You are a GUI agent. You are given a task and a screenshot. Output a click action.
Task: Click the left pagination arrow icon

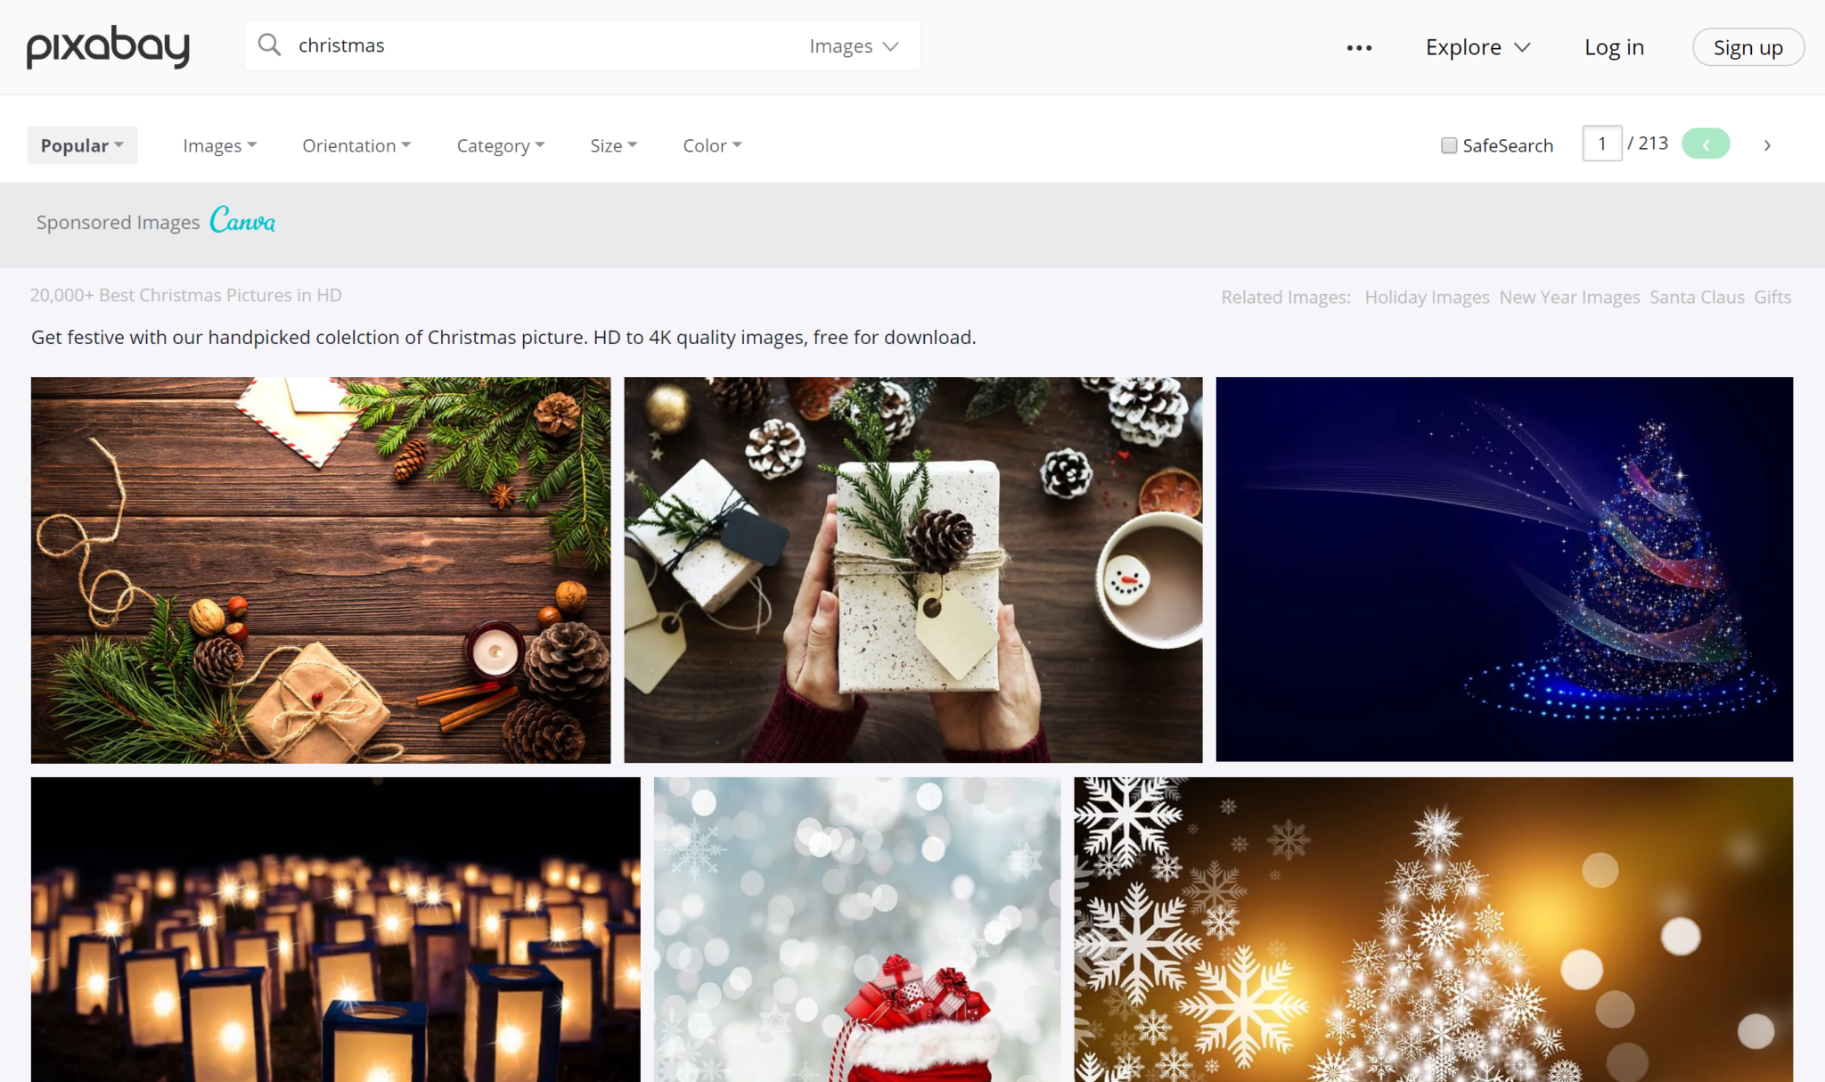pyautogui.click(x=1707, y=144)
